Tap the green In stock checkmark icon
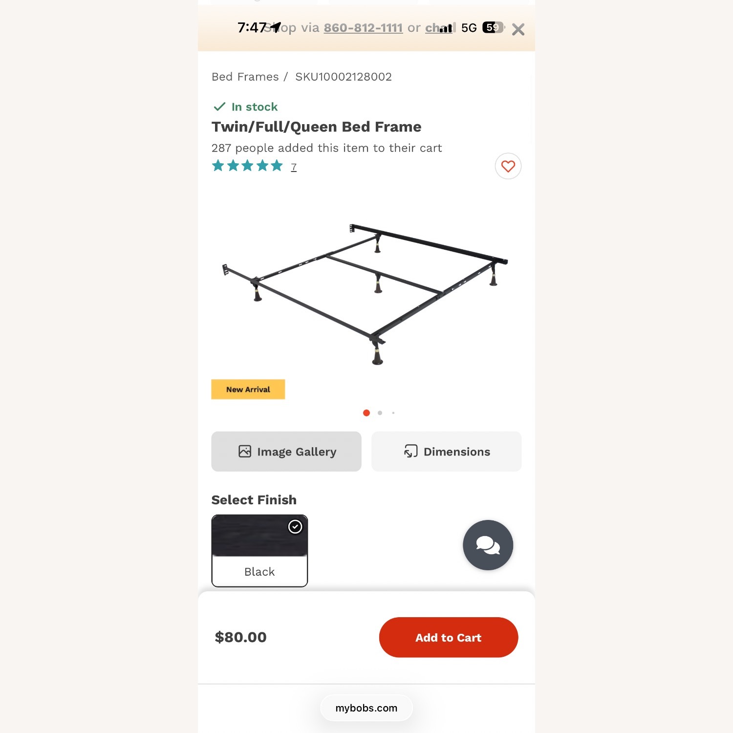 (x=220, y=106)
